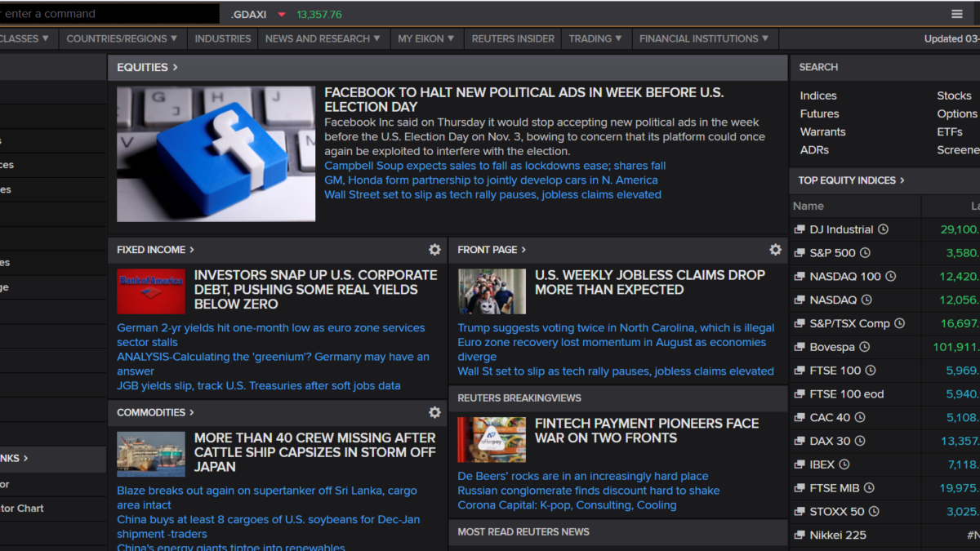980x551 pixels.
Task: Open the Reuters Insider menu item
Action: (x=513, y=38)
